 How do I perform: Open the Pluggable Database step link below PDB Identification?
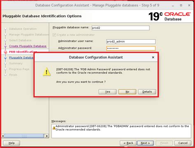click(x=21, y=57)
